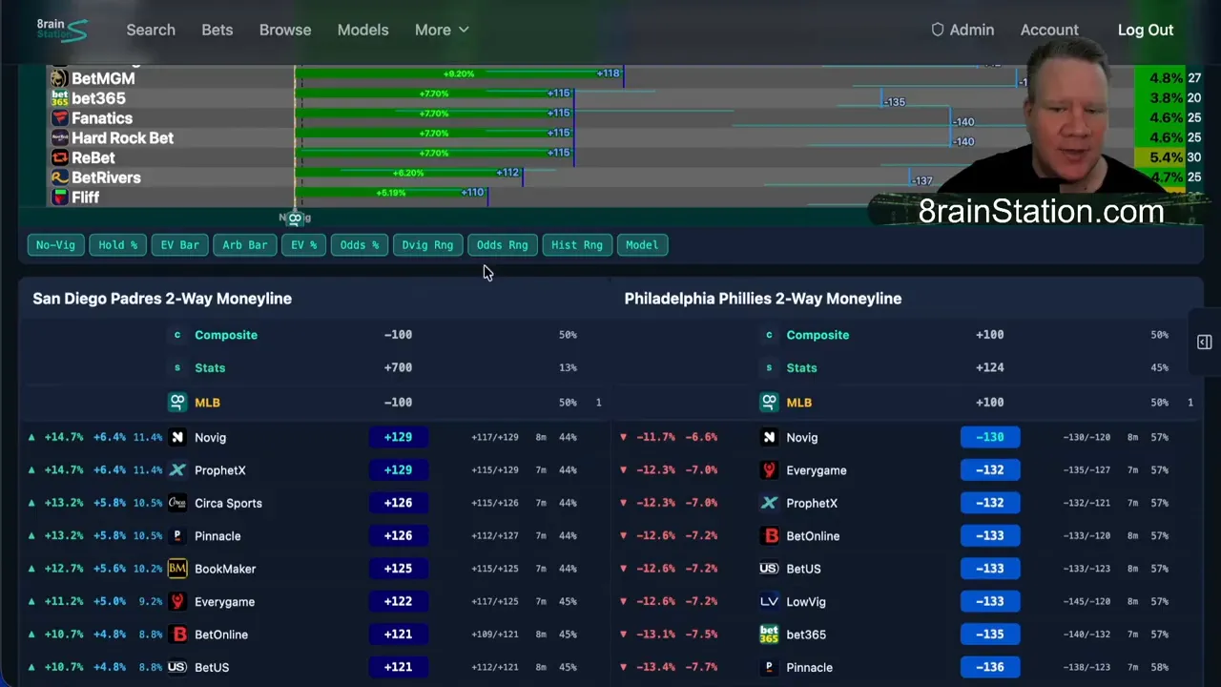Image resolution: width=1221 pixels, height=687 pixels.
Task: Click the BetRivers logo in chart
Action: pyautogui.click(x=59, y=177)
